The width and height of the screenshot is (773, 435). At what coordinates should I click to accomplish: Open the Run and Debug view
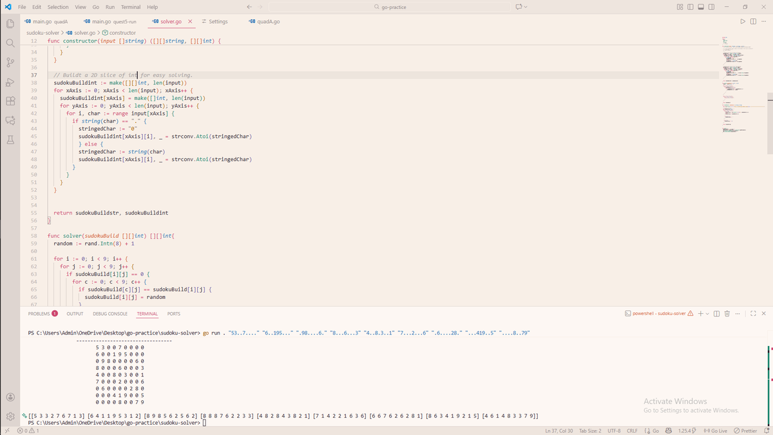point(10,82)
